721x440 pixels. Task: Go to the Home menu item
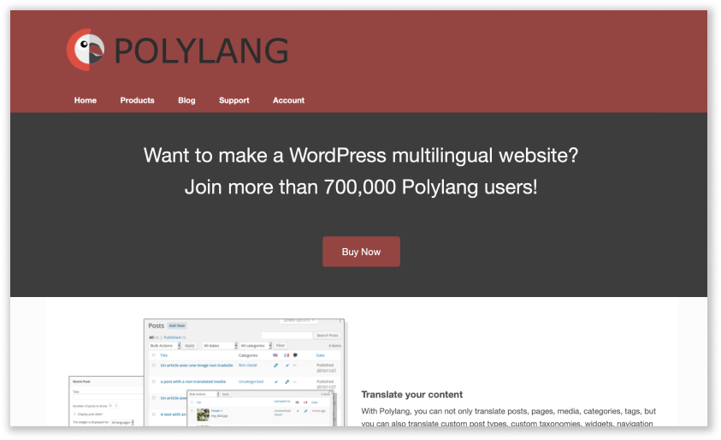point(86,100)
